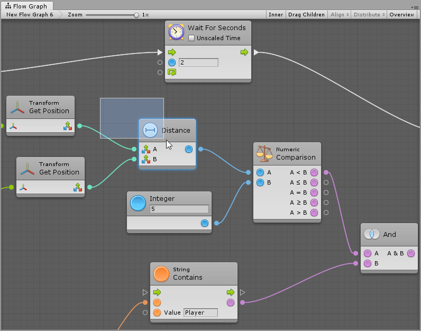
Task: Click the blue Integer node icon
Action: (x=138, y=203)
